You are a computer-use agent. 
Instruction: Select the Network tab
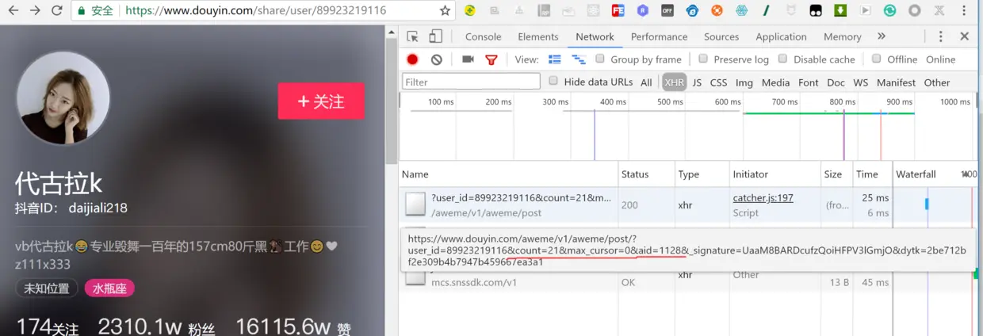[x=595, y=36]
